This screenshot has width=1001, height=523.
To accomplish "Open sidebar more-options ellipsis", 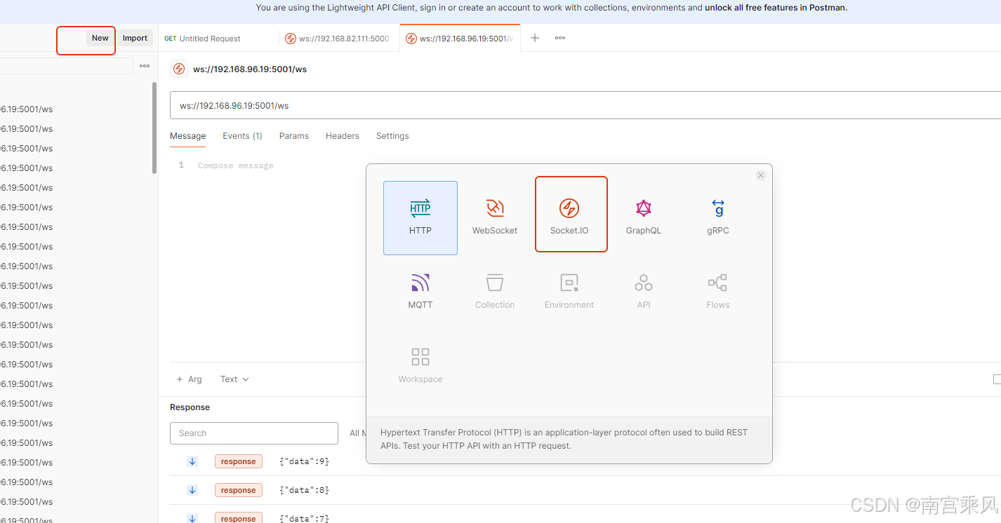I will point(145,66).
